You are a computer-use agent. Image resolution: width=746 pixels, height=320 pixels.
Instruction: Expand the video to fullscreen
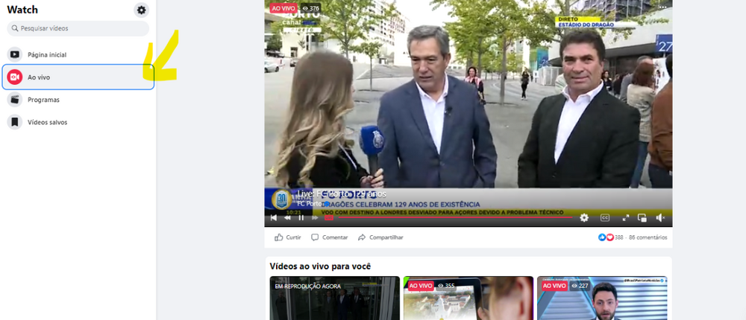pos(626,218)
